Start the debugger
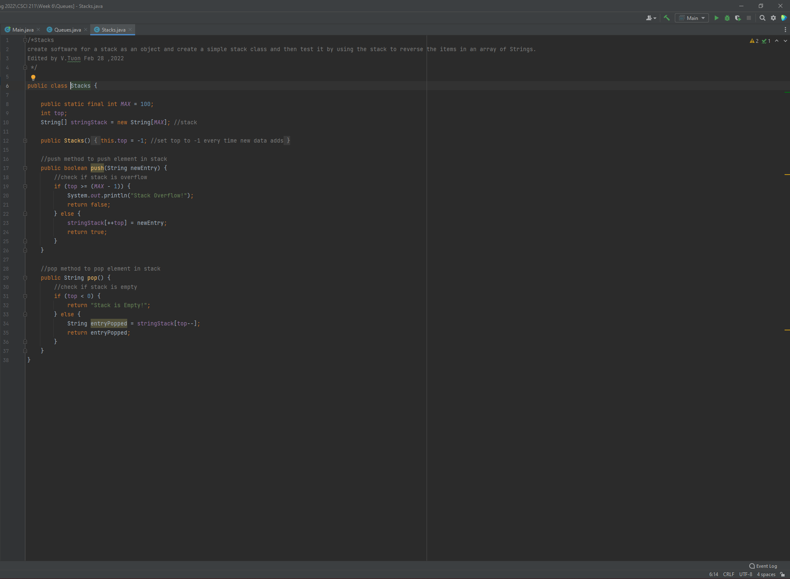 [x=727, y=18]
